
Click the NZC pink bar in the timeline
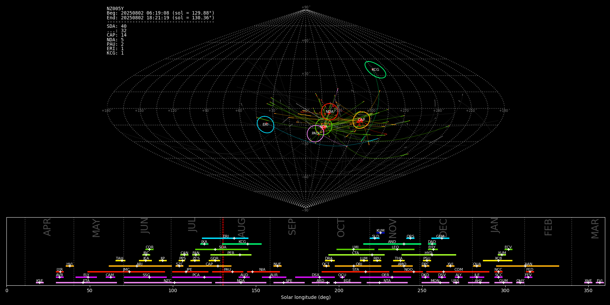point(168,283)
